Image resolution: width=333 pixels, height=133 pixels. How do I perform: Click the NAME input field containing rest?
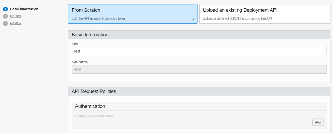coord(199,51)
